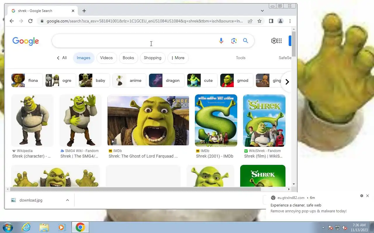Click the vertical page scrollbar thumb
The width and height of the screenshot is (374, 233).
click(294, 44)
